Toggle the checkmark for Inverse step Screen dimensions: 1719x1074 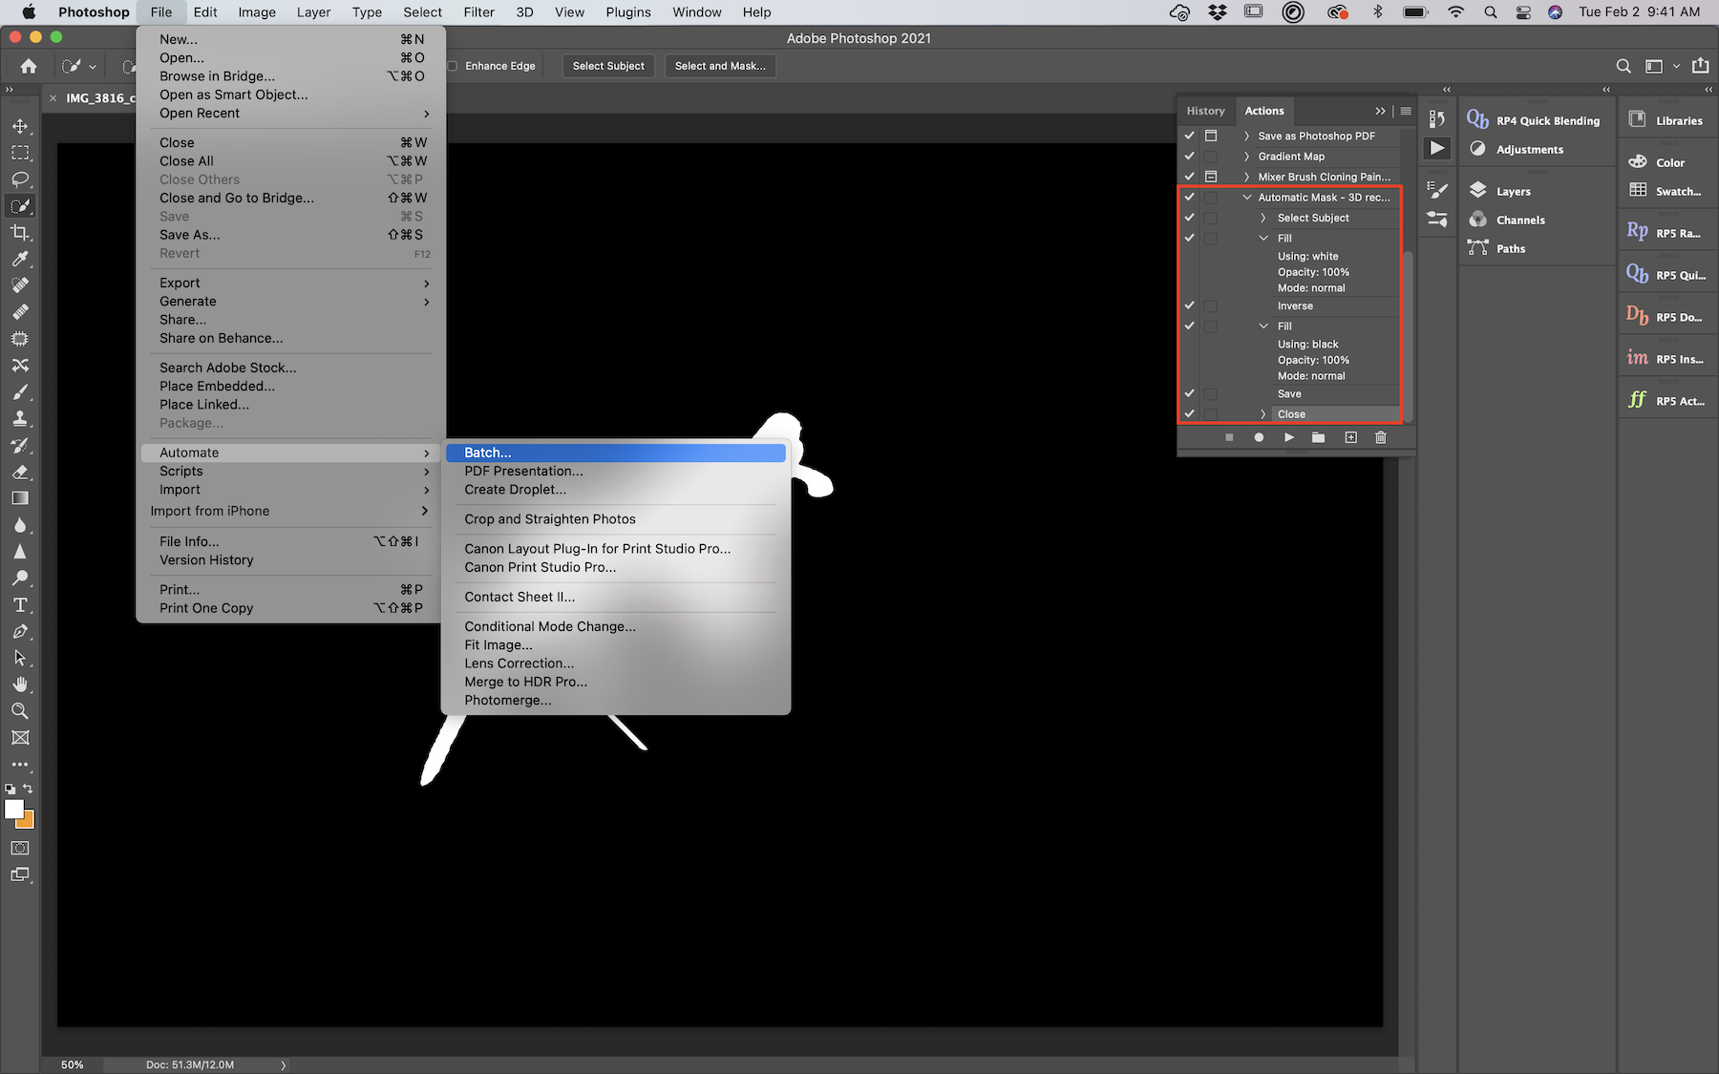[1190, 305]
